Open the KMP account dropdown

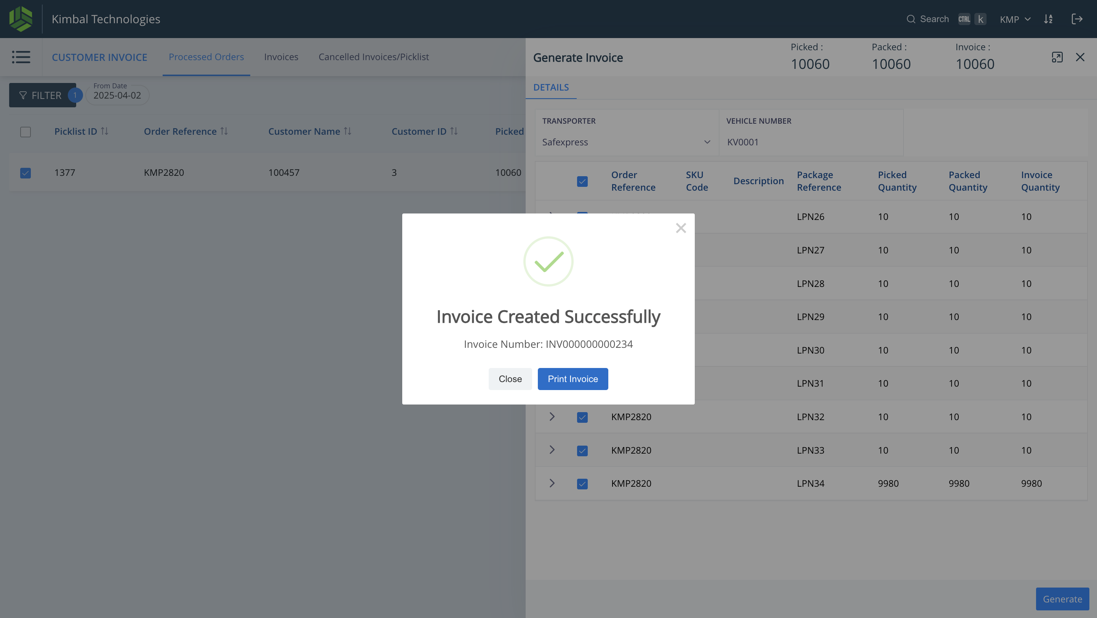click(1015, 19)
